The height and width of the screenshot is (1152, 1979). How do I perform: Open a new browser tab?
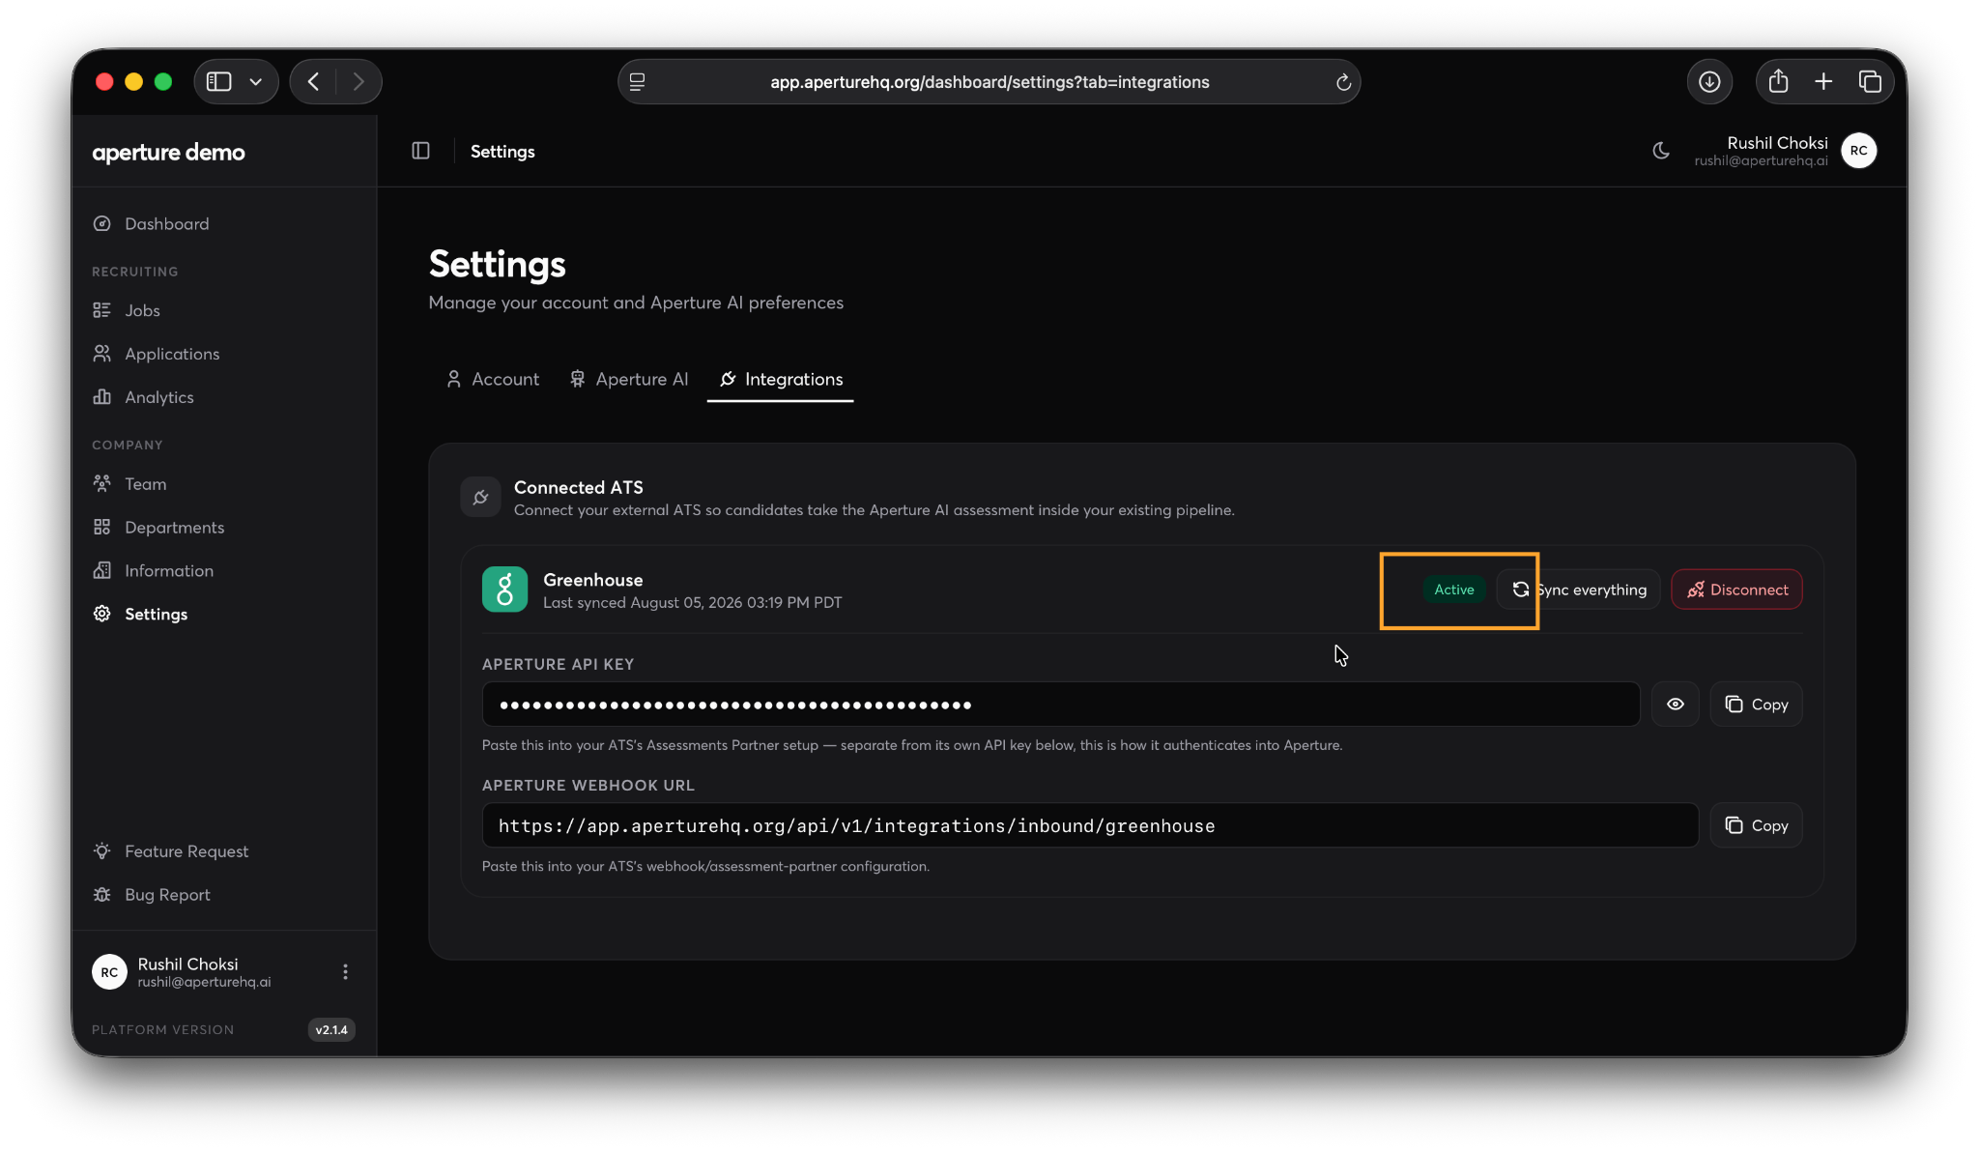click(1823, 82)
